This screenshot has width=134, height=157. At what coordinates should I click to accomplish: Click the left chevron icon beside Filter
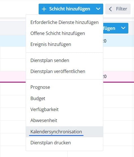click(110, 9)
